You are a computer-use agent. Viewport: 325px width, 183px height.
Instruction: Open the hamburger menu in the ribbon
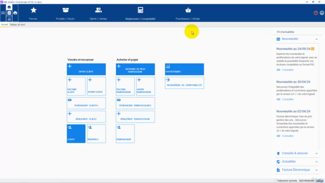(3, 13)
